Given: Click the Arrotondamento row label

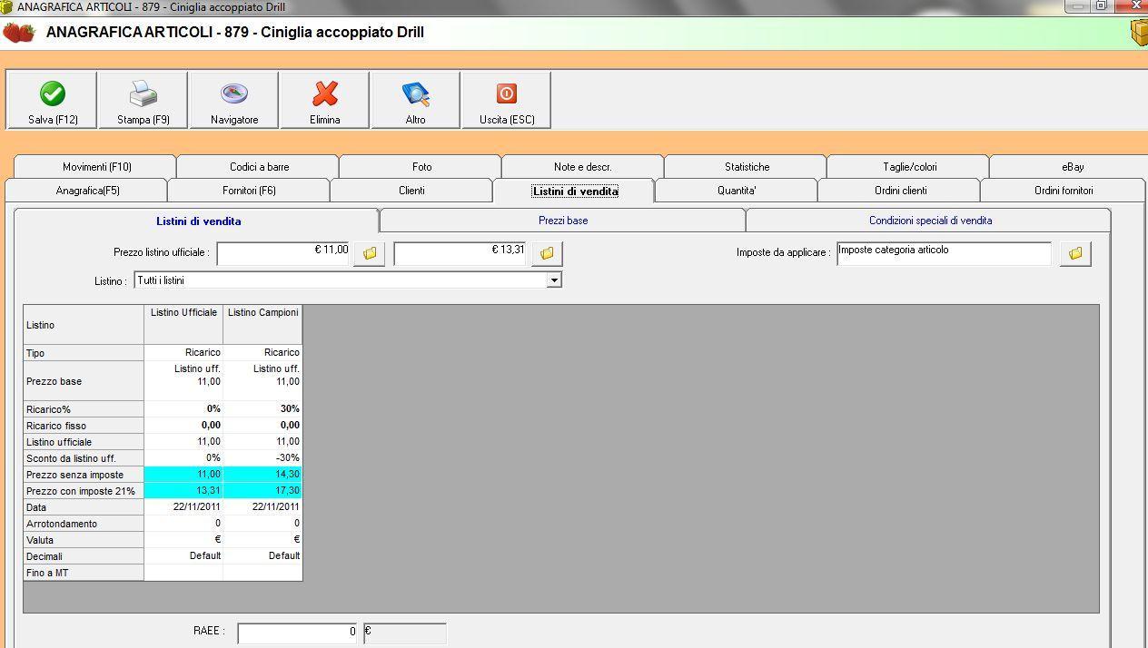Looking at the screenshot, I should click(x=84, y=524).
